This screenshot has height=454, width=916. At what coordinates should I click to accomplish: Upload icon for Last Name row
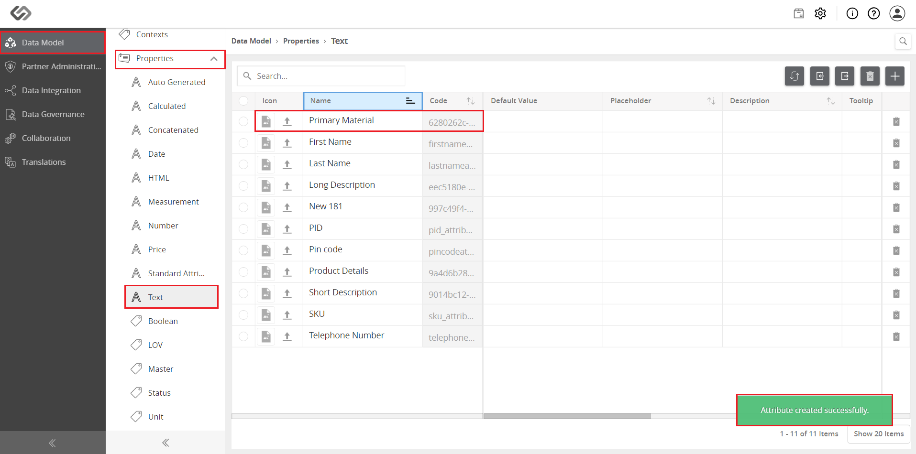pyautogui.click(x=287, y=164)
